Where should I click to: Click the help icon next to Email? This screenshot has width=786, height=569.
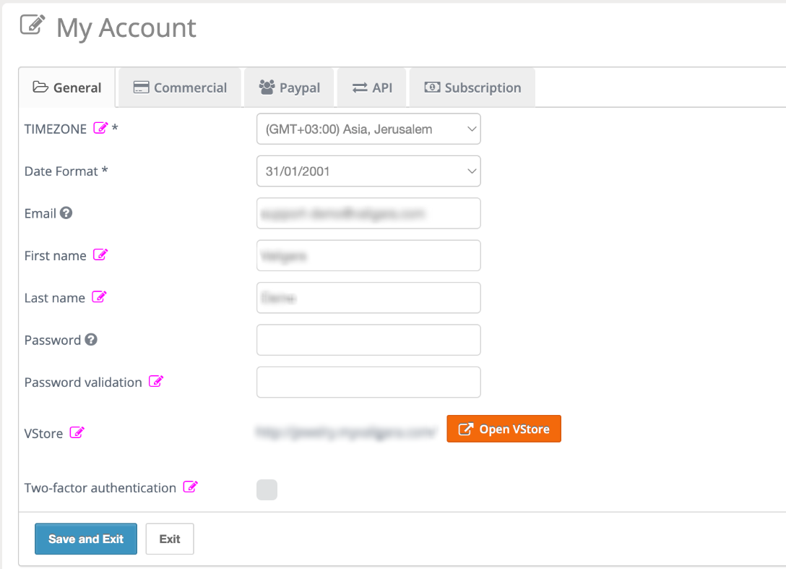point(66,213)
